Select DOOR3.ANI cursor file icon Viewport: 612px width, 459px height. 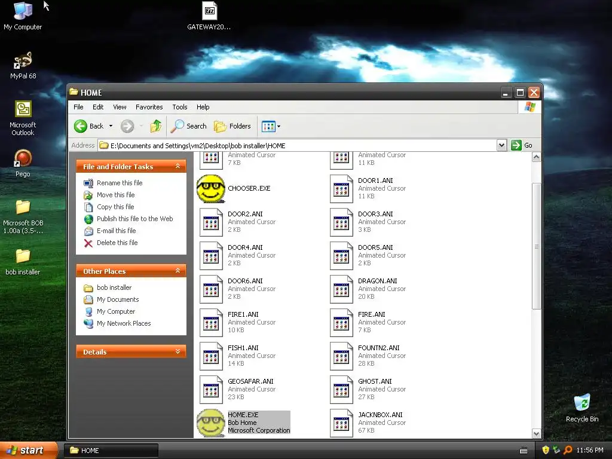tap(341, 222)
